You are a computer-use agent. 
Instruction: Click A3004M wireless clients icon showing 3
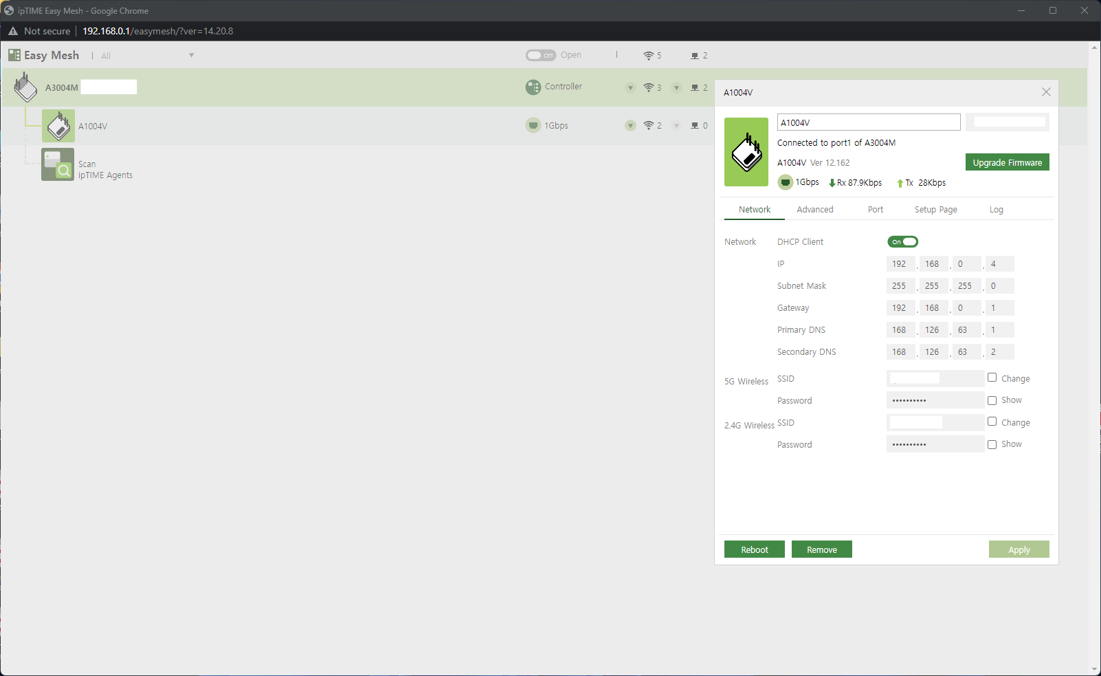coord(648,87)
